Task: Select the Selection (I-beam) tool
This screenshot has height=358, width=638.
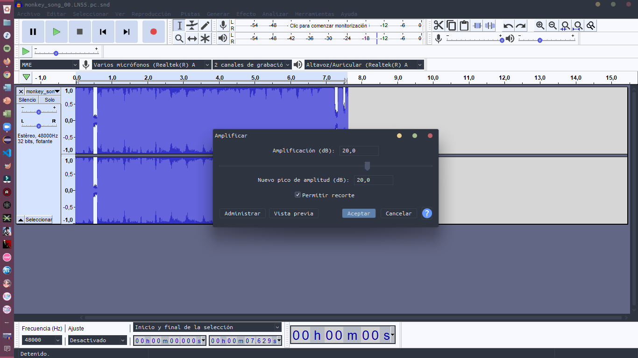Action: point(179,25)
